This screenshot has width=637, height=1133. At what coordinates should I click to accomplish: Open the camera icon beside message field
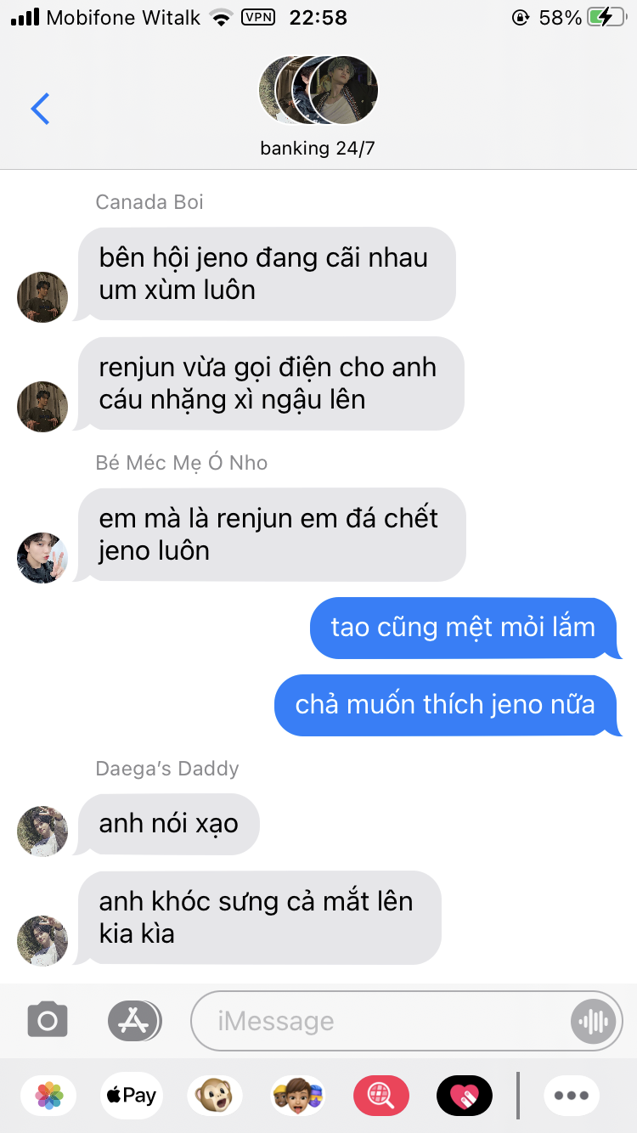click(x=48, y=1020)
